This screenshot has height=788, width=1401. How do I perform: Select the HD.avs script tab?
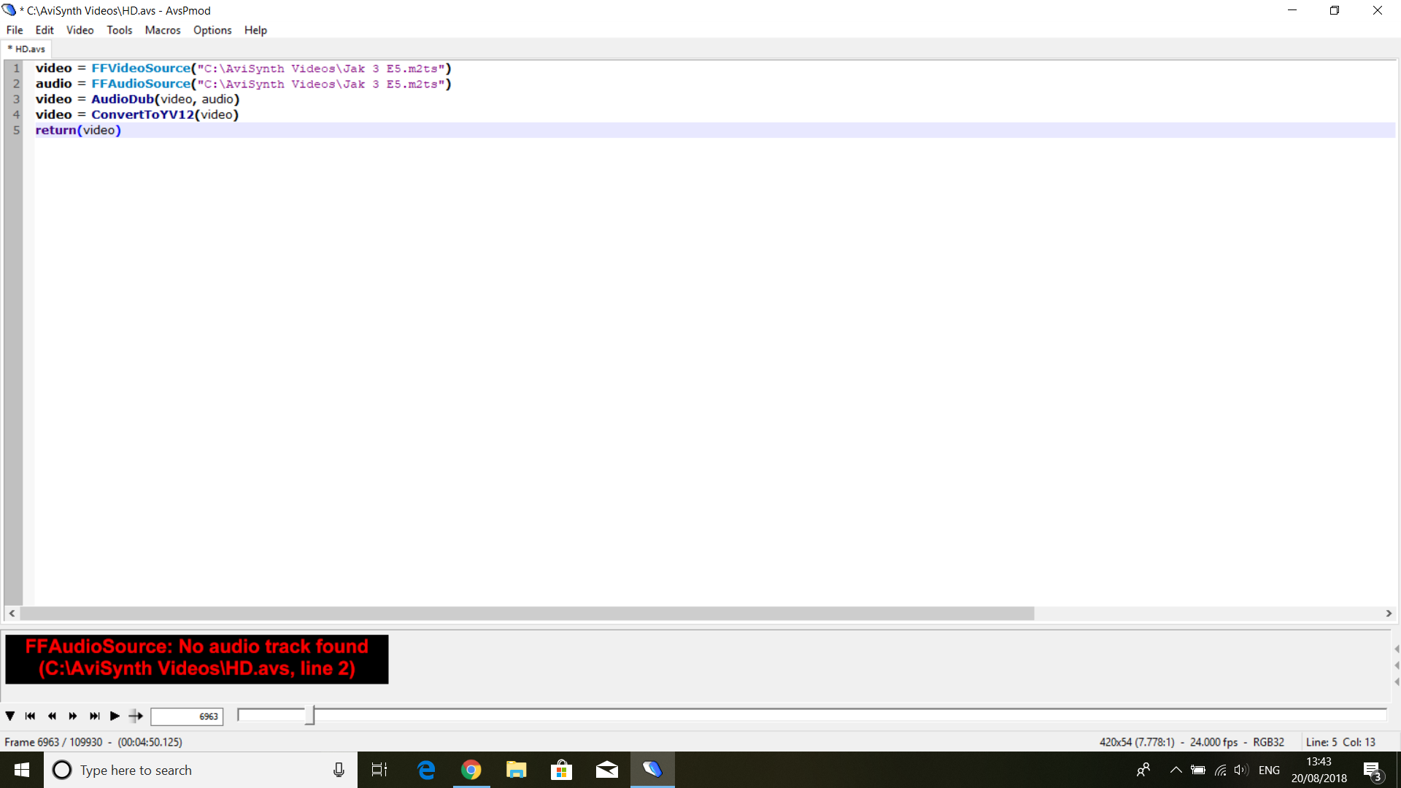pos(28,49)
